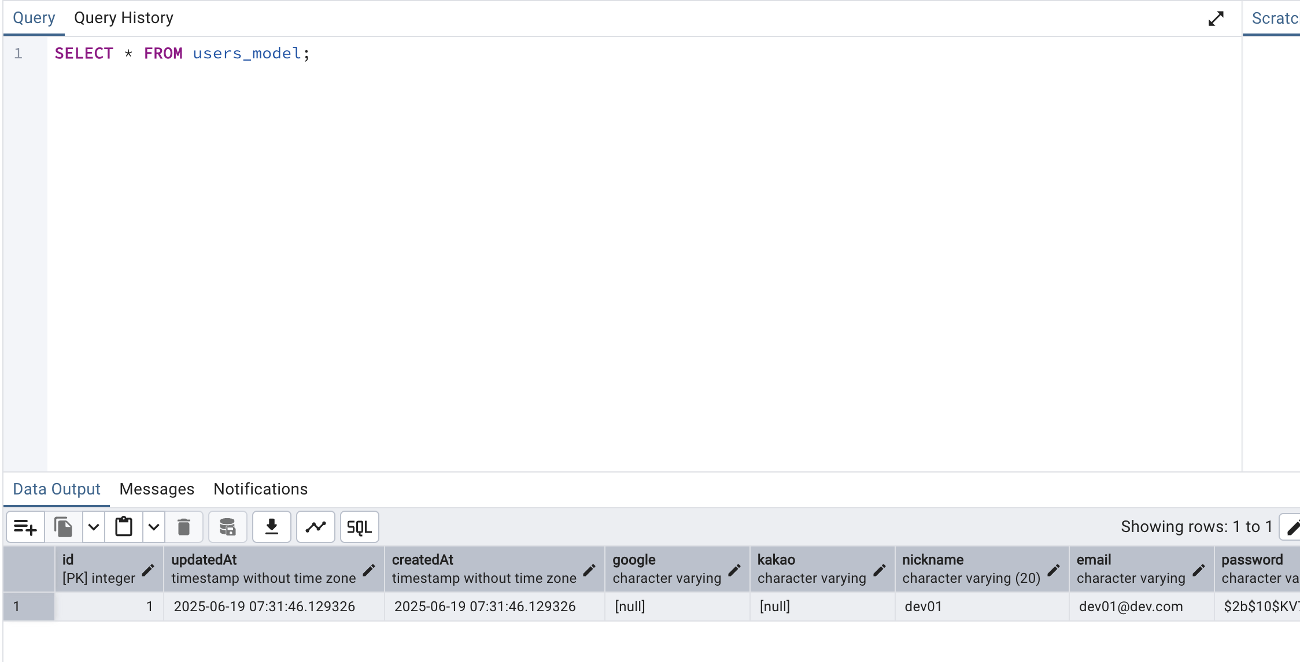This screenshot has height=662, width=1300.
Task: Click the Add row icon
Action: (x=25, y=527)
